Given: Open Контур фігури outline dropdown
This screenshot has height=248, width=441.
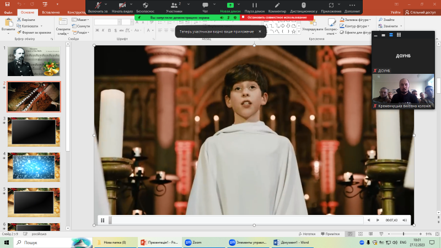Looking at the screenshot, I should [354, 26].
